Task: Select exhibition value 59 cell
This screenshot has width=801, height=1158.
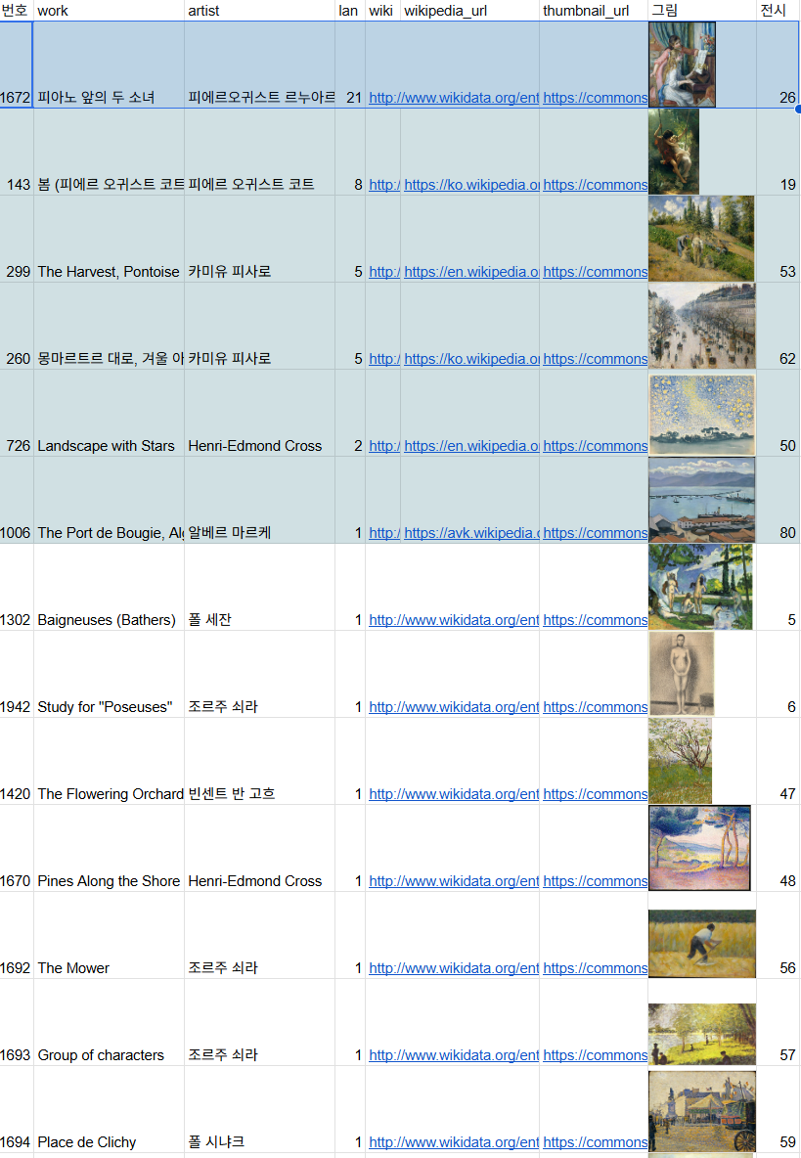Action: (779, 1111)
